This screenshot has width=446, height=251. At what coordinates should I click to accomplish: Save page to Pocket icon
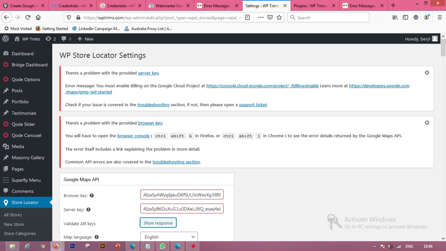270,17
